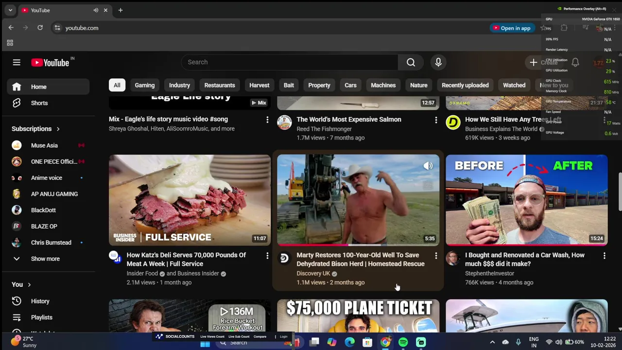This screenshot has height=350, width=622.
Task: Select the All filter chip
Action: [x=117, y=85]
